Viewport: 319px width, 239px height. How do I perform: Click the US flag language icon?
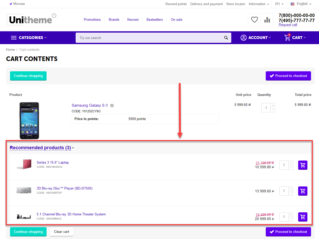(x=292, y=4)
